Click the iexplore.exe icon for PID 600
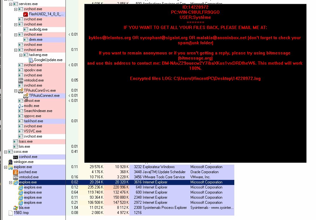Image resolution: width=316 pixels, height=220 pixels. pyautogui.click(x=21, y=192)
